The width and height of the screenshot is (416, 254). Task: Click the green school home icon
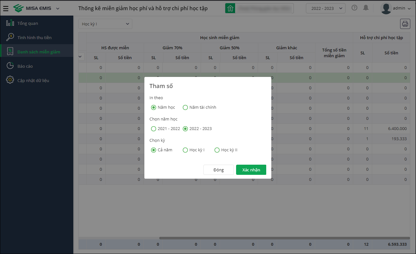coord(230,8)
